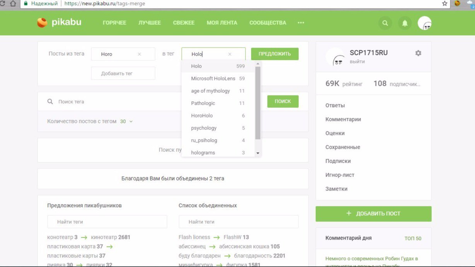475x267 pixels.
Task: Open the Сообщества section
Action: tap(267, 23)
